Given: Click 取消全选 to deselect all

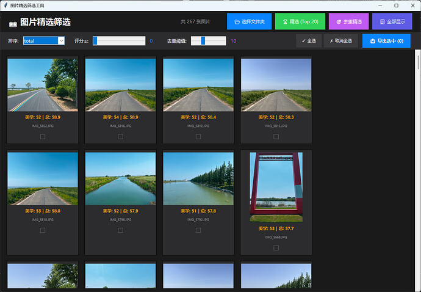Looking at the screenshot, I should coord(340,41).
